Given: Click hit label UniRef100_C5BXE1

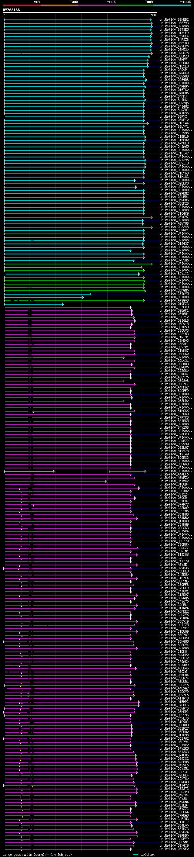Looking at the screenshot, I should point(174,344).
